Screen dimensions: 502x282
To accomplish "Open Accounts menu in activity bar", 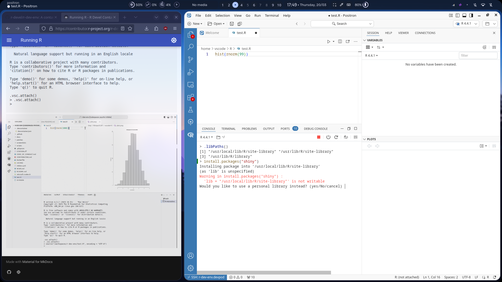I will point(191,256).
